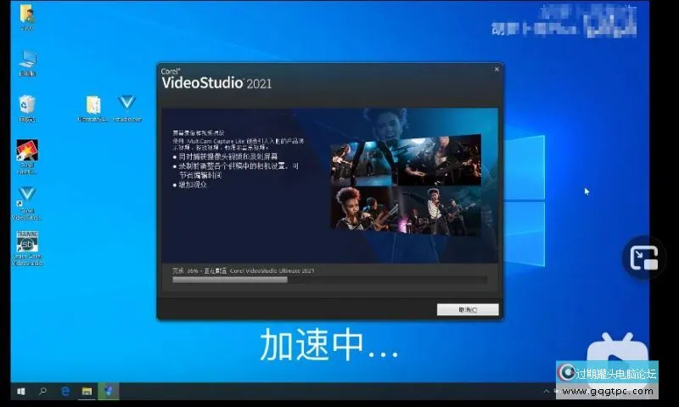Launch Microsoft Edge from taskbar
This screenshot has width=679, height=407.
65,392
